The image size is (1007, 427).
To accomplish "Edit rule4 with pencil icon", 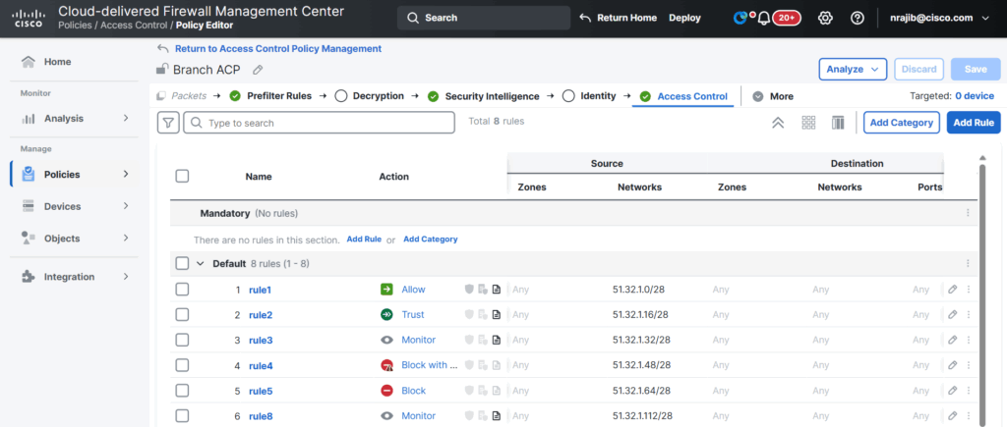I will 952,365.
